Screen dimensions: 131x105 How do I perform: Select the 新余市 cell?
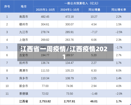(x=24, y=86)
